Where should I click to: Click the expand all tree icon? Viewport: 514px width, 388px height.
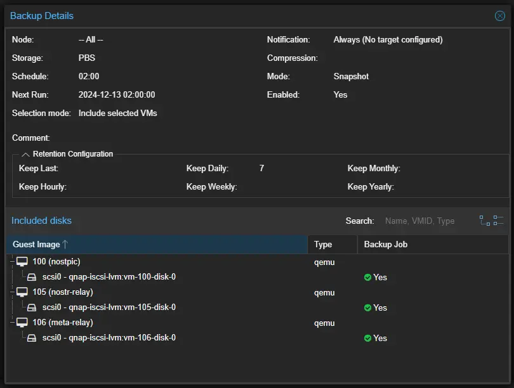(485, 221)
